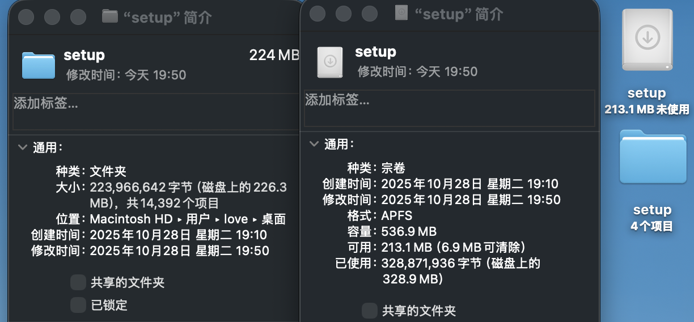
Task: Check the 已锁定 checkbox
Action: coord(78,306)
